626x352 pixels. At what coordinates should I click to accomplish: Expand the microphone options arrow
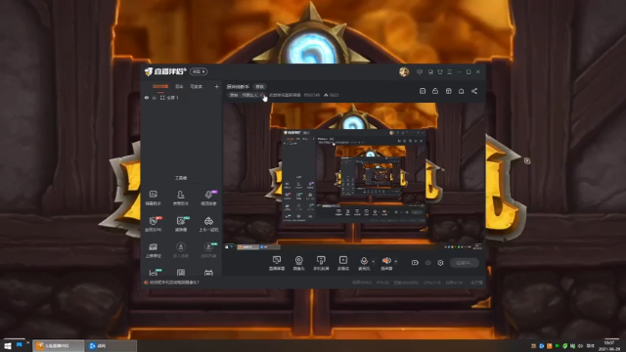pyautogui.click(x=374, y=262)
